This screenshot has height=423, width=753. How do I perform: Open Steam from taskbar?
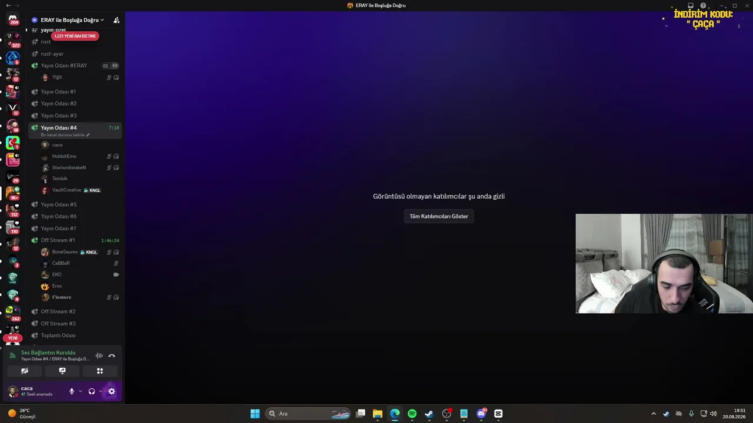point(429,414)
